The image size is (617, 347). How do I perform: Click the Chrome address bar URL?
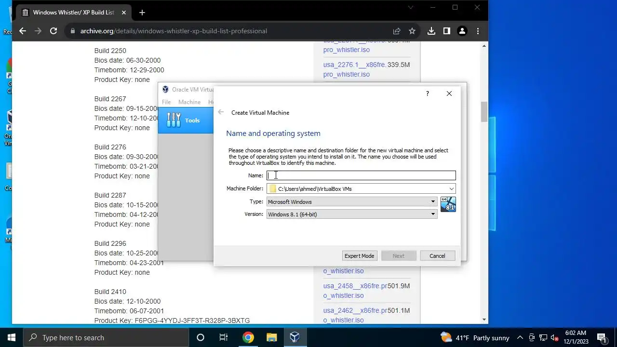(174, 31)
